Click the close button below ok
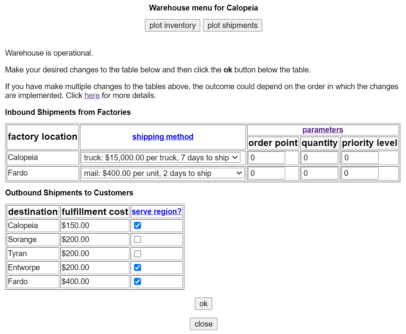 203,324
